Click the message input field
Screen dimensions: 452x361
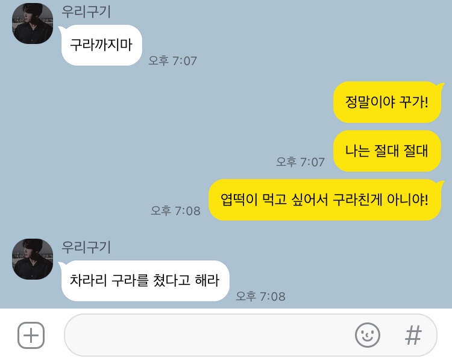tap(251, 335)
